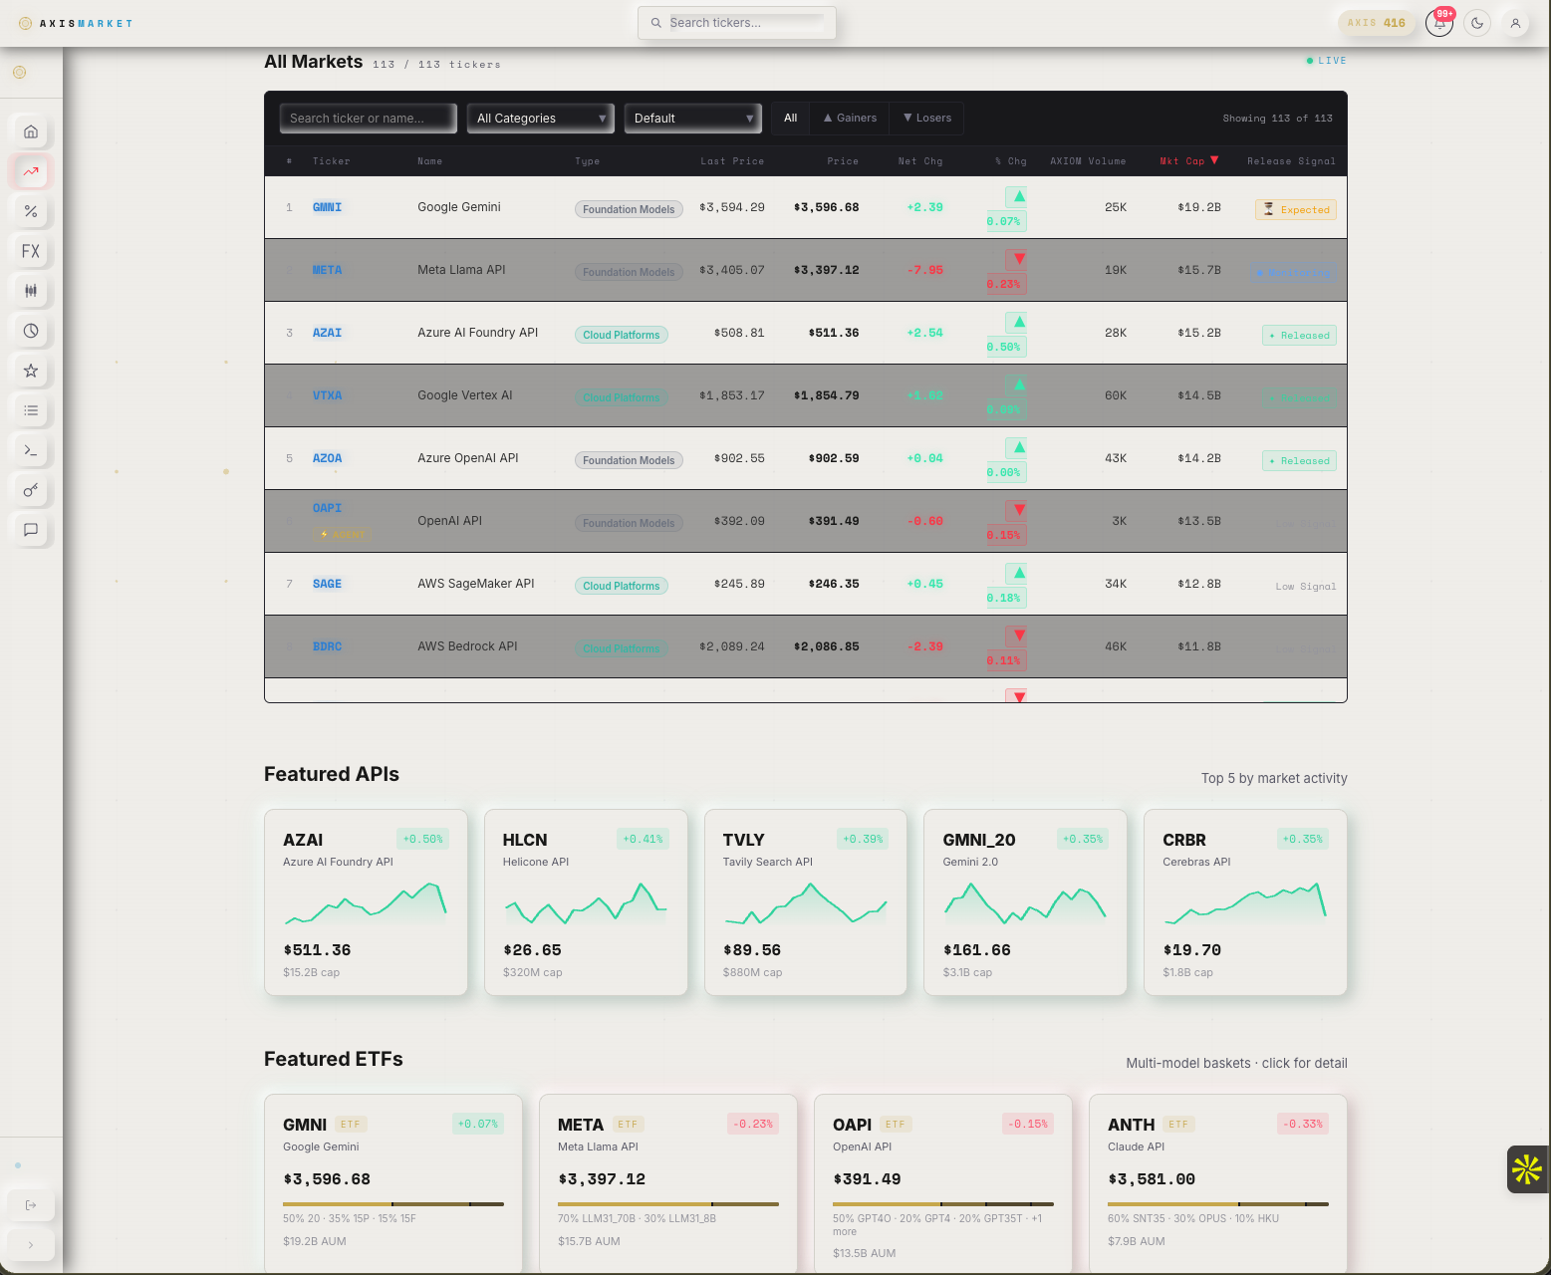
Task: Open the pie chart sidebar icon
Action: click(x=31, y=331)
